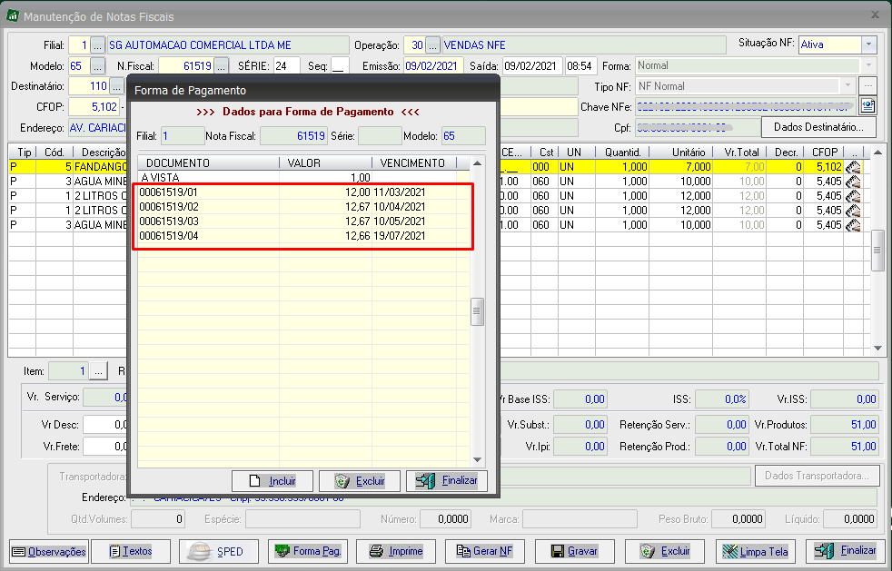The height and width of the screenshot is (571, 892).
Task: Click the exit door icon in the payment dialog
Action: [425, 481]
